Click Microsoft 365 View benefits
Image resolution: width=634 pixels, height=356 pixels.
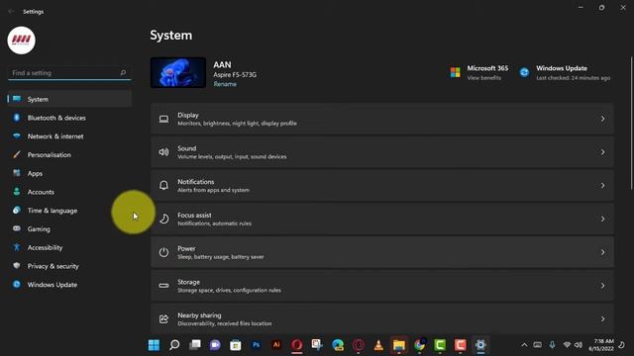[484, 78]
